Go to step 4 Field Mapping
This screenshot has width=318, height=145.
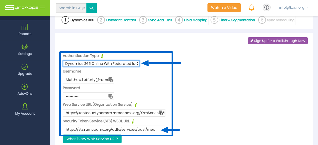191,20
